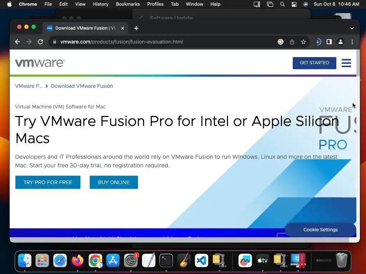The height and width of the screenshot is (274, 366).
Task: Click the GET STARTED button
Action: coord(315,63)
